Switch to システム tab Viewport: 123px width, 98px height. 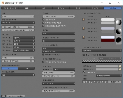click(x=113, y=8)
